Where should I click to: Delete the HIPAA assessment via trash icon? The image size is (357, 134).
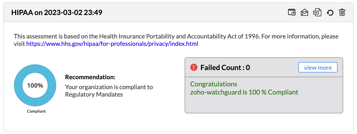tap(342, 12)
